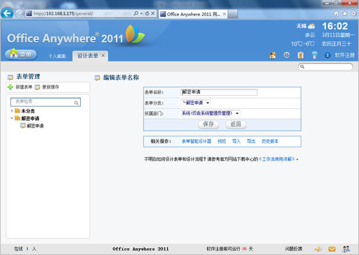Open the 所属部门 dropdown

pyautogui.click(x=210, y=114)
